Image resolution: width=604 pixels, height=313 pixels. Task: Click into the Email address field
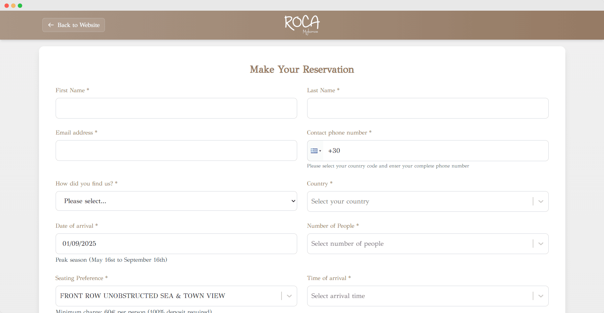coord(176,151)
